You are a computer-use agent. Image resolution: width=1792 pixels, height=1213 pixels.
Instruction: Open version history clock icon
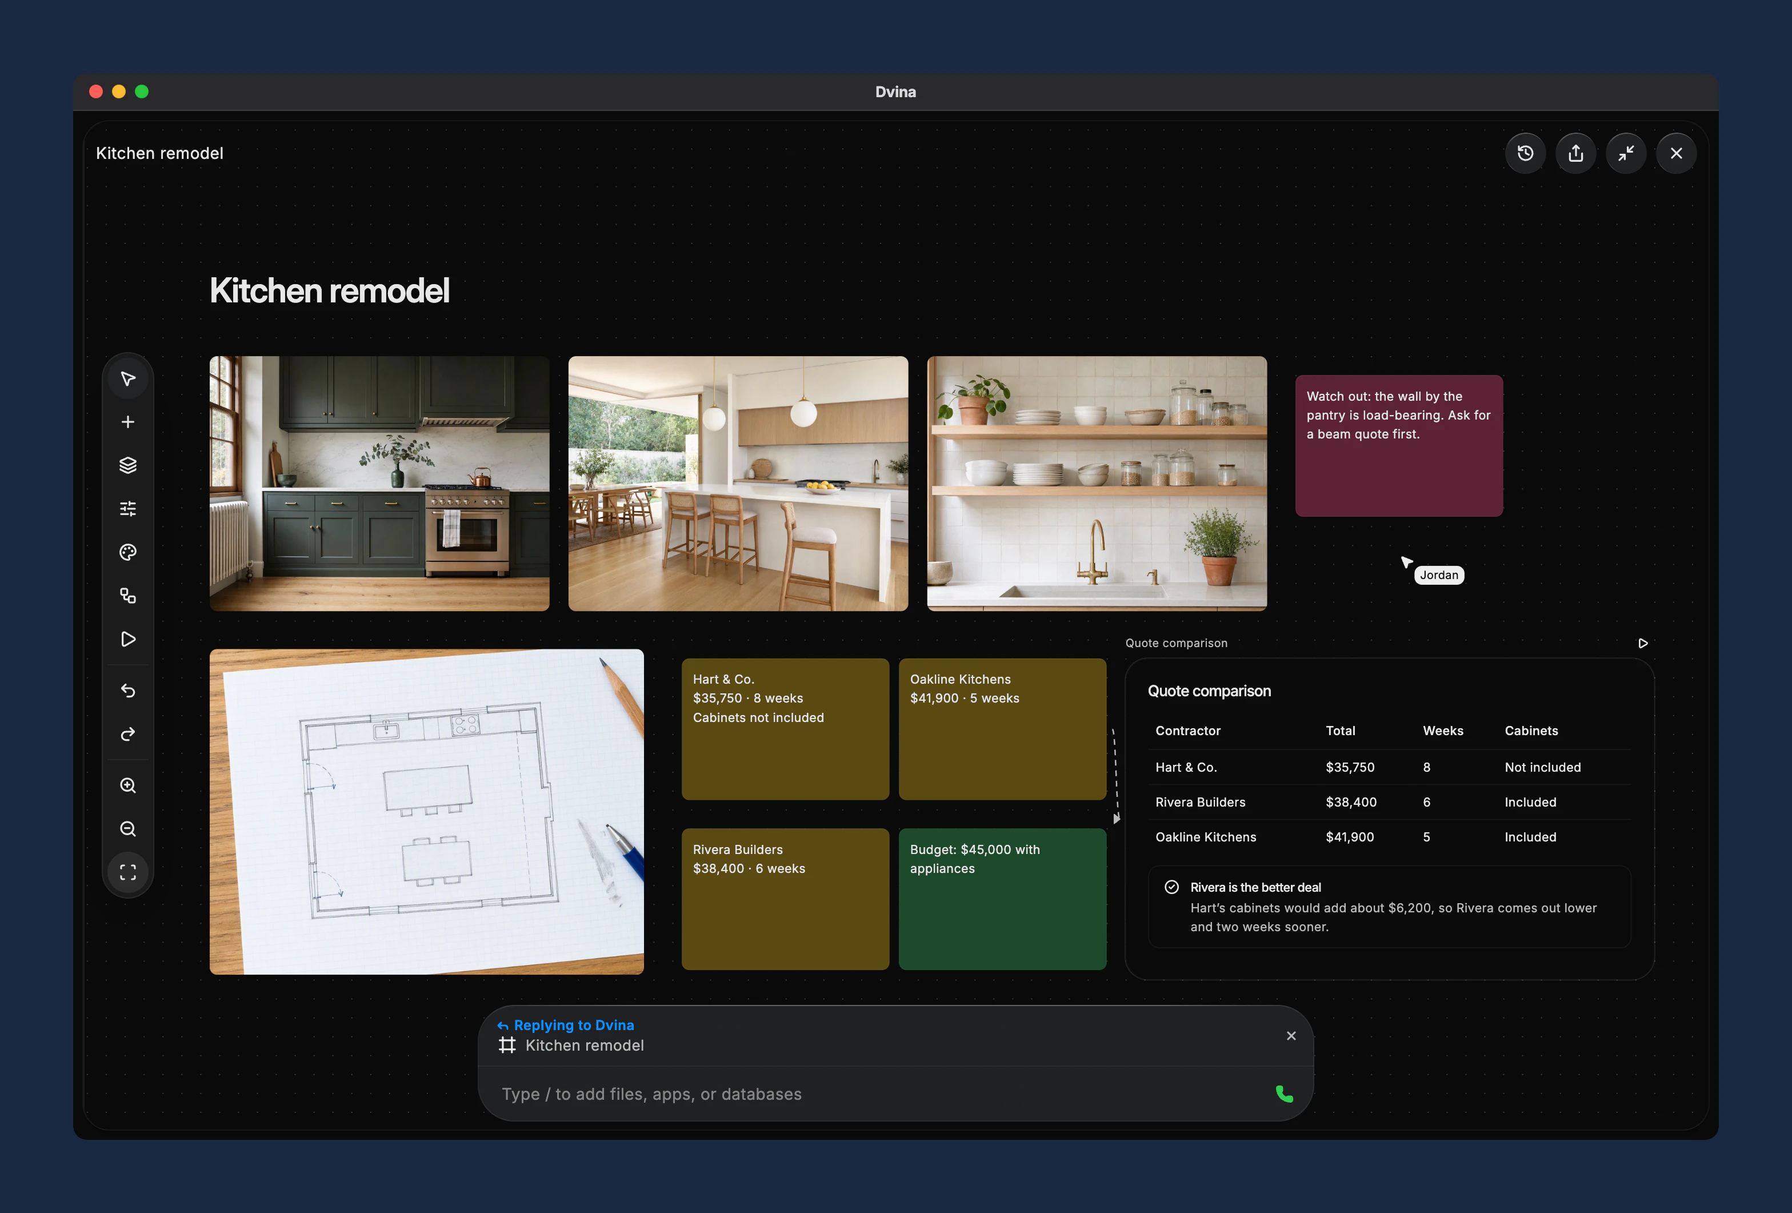pos(1525,153)
